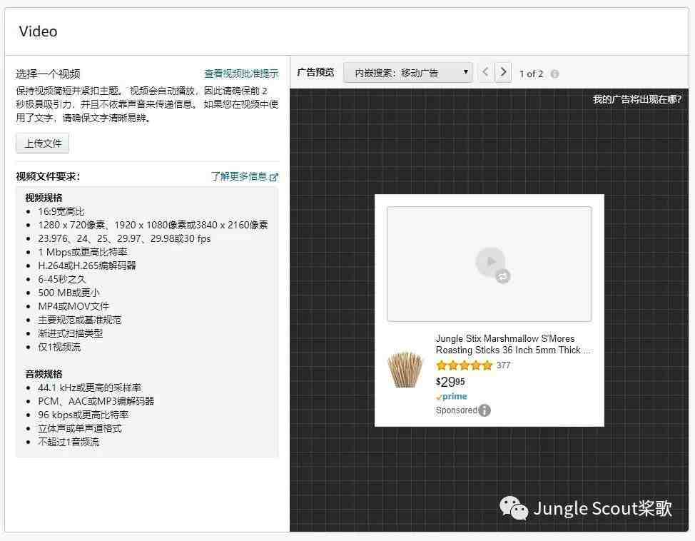Image resolution: width=695 pixels, height=541 pixels.
Task: Click the 6-45秒之久 duration line
Action: click(x=61, y=279)
